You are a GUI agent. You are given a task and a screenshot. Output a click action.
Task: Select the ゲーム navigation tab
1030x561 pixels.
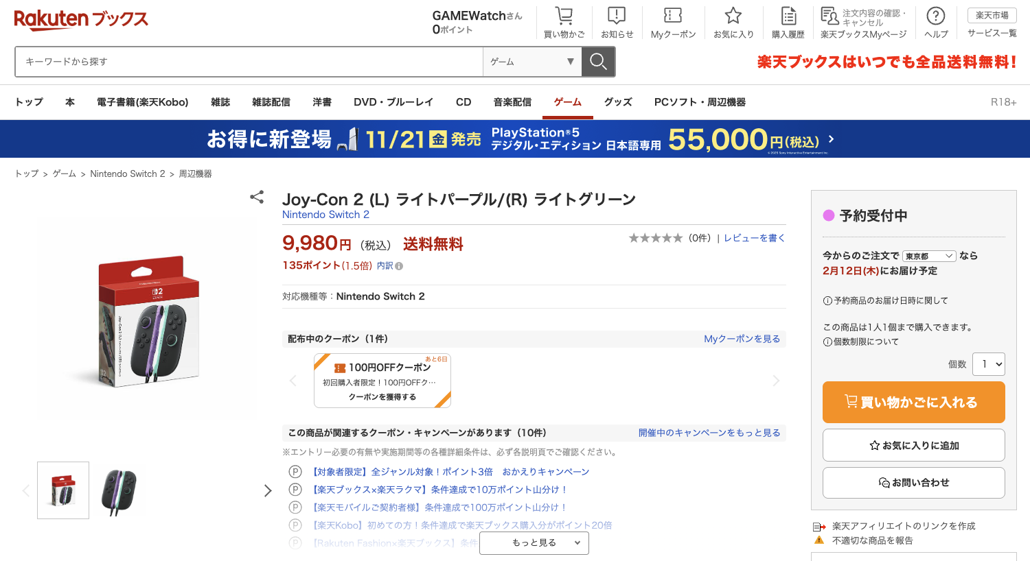(x=568, y=102)
